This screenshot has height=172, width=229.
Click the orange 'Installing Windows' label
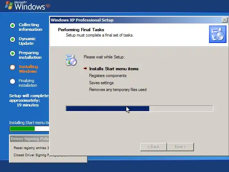click(x=28, y=69)
